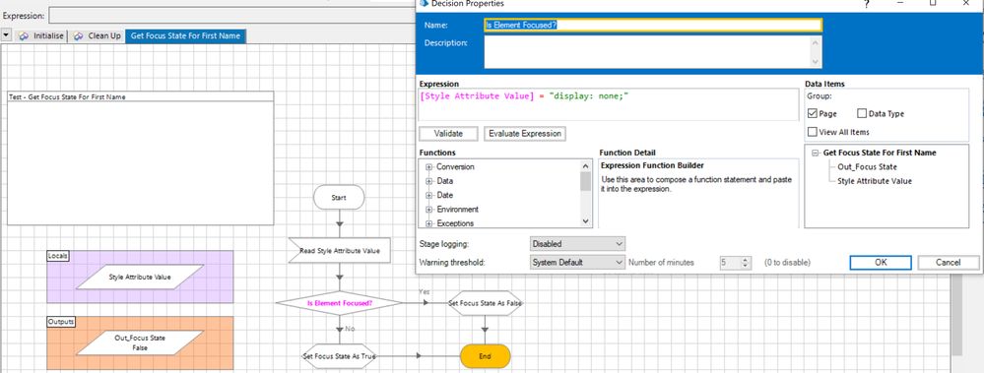Tick the View All Items checkbox
984x373 pixels.
click(x=813, y=132)
